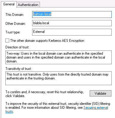Click into the This Domain field showing batman.local
This screenshot has width=115, height=118.
tap(72, 15)
